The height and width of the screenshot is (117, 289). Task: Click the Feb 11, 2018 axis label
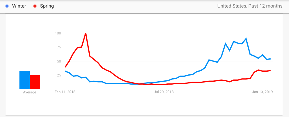point(65,92)
